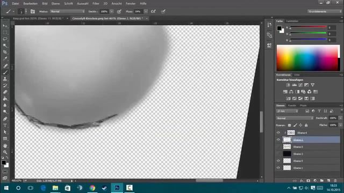Select the Brush tool in toolbox

[5, 72]
